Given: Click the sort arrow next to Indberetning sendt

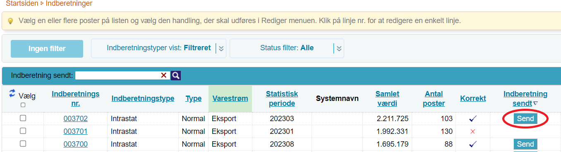Looking at the screenshot, I should tap(536, 103).
